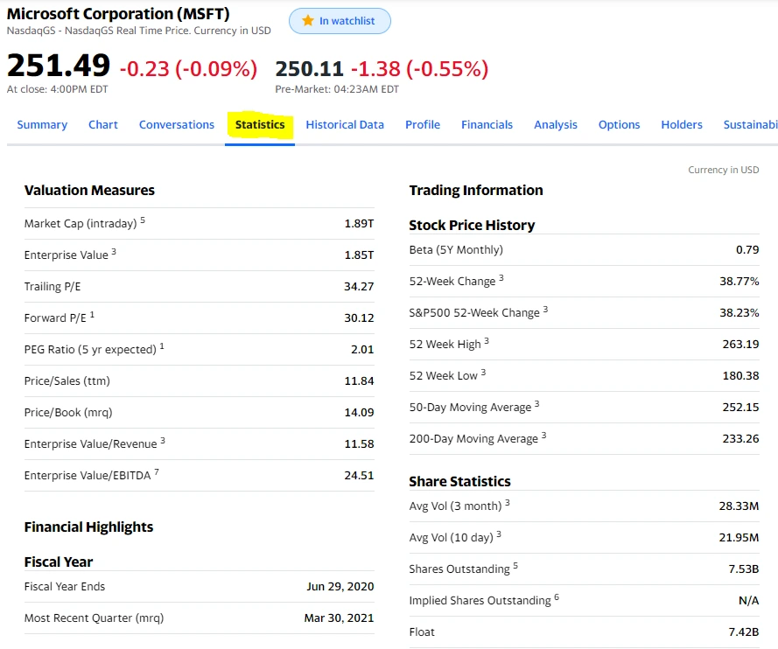
Task: Click the Enterprise Value/Revenue label
Action: click(90, 443)
